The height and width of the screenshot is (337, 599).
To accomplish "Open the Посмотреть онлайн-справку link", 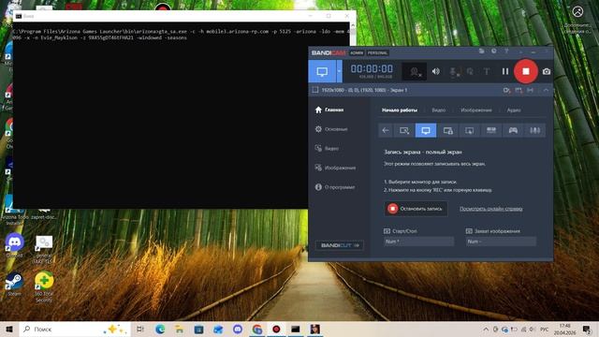I will (490, 209).
